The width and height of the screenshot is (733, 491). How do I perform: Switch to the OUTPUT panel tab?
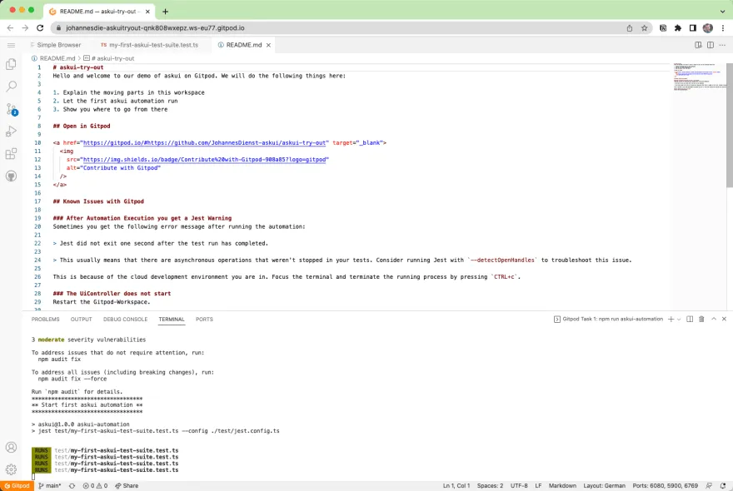point(82,319)
